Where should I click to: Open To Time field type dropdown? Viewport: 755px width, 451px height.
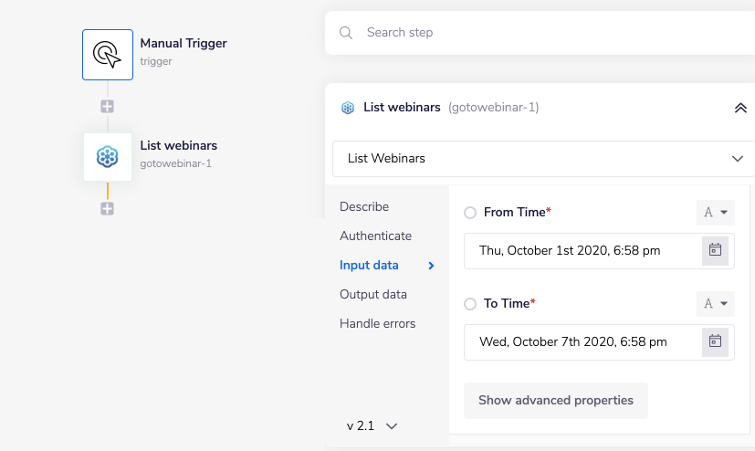point(715,304)
